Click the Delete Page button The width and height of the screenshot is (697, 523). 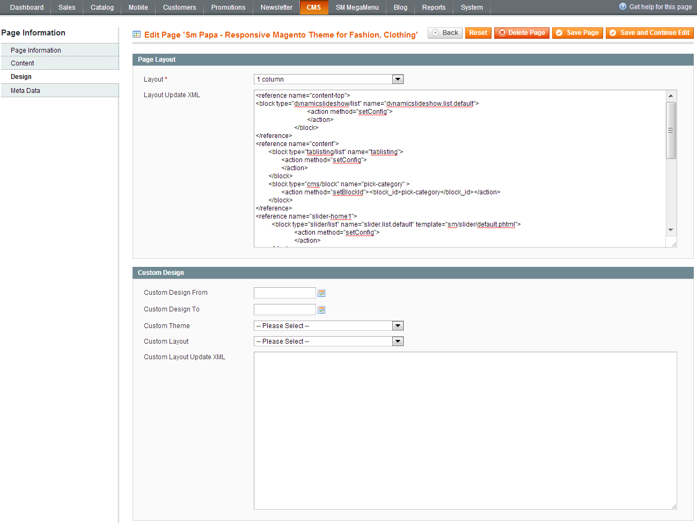pos(522,33)
